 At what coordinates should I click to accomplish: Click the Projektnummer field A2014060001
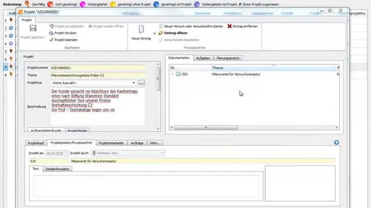97,68
